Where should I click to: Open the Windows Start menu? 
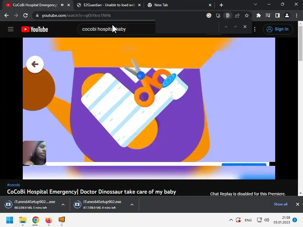10,220
